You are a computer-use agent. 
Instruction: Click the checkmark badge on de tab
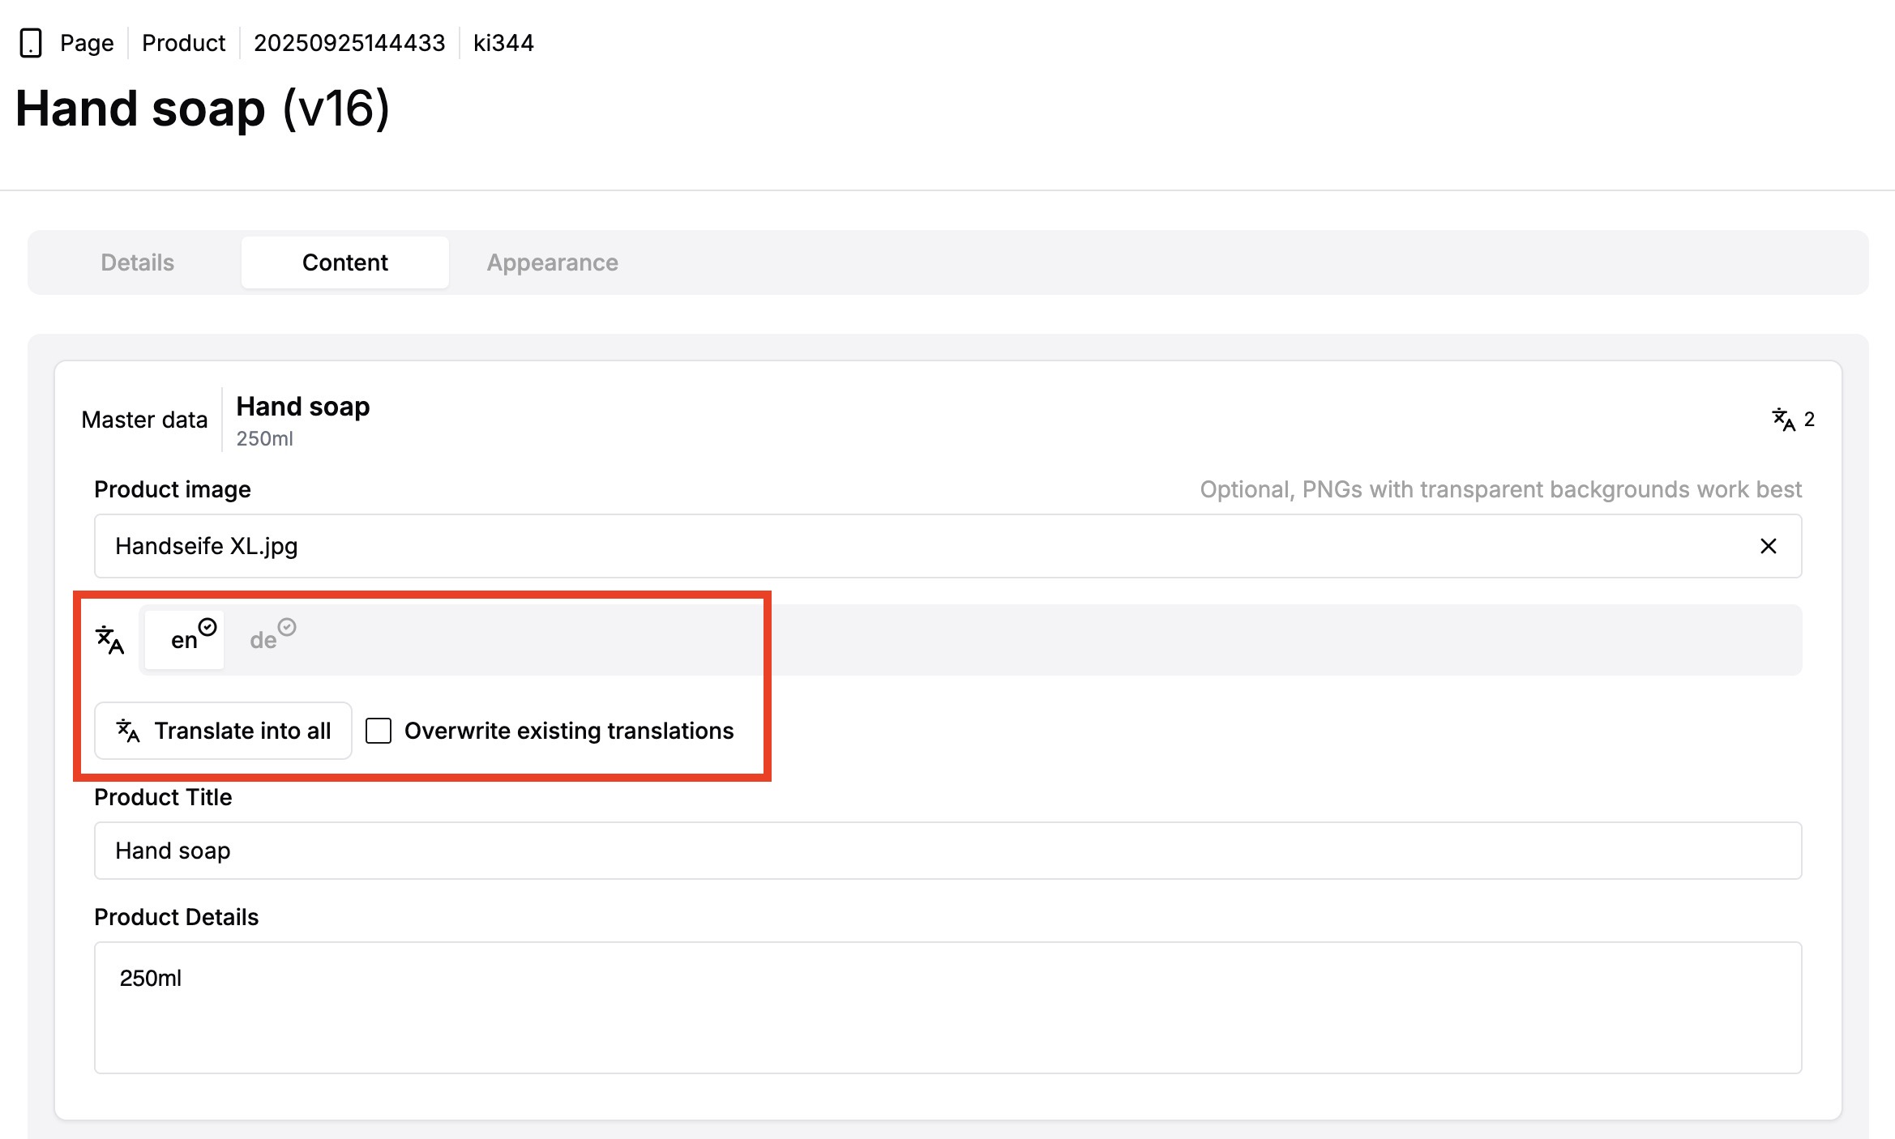coord(287,627)
